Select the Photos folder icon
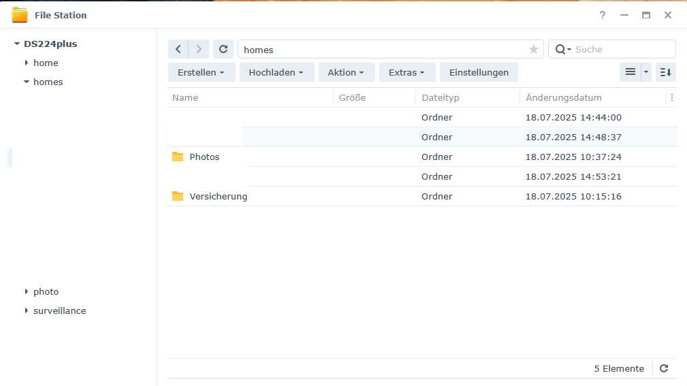 178,157
